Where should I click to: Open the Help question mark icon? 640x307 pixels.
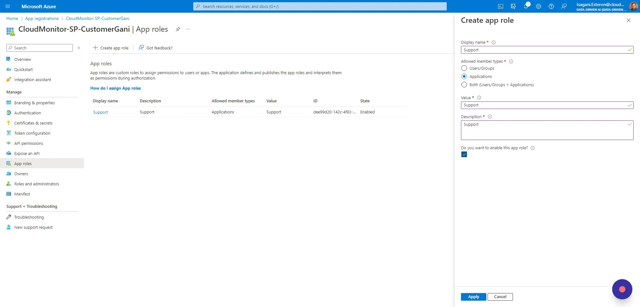551,6
